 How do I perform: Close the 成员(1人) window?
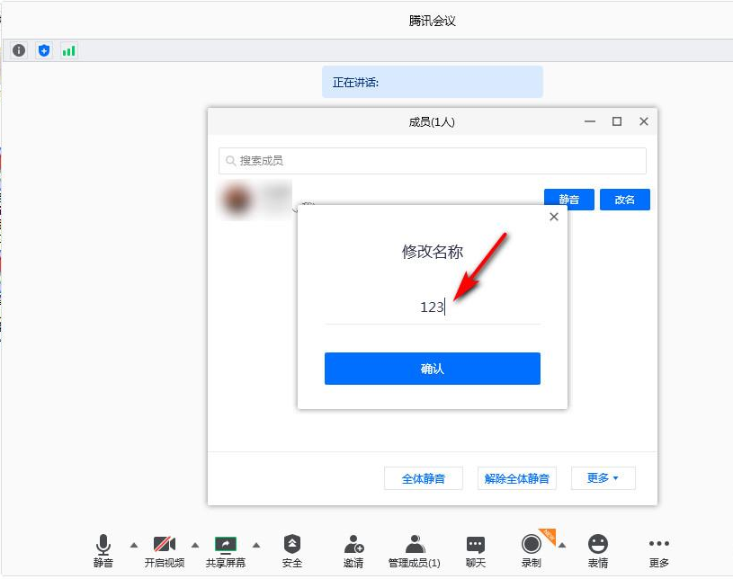644,121
